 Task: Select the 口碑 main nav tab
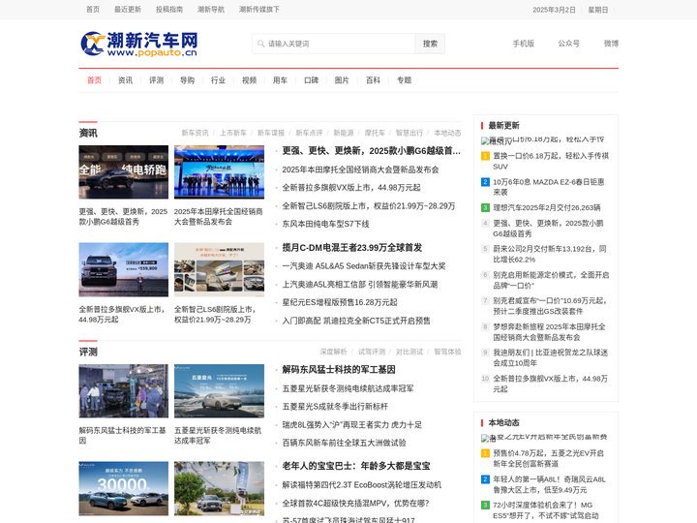pos(311,80)
